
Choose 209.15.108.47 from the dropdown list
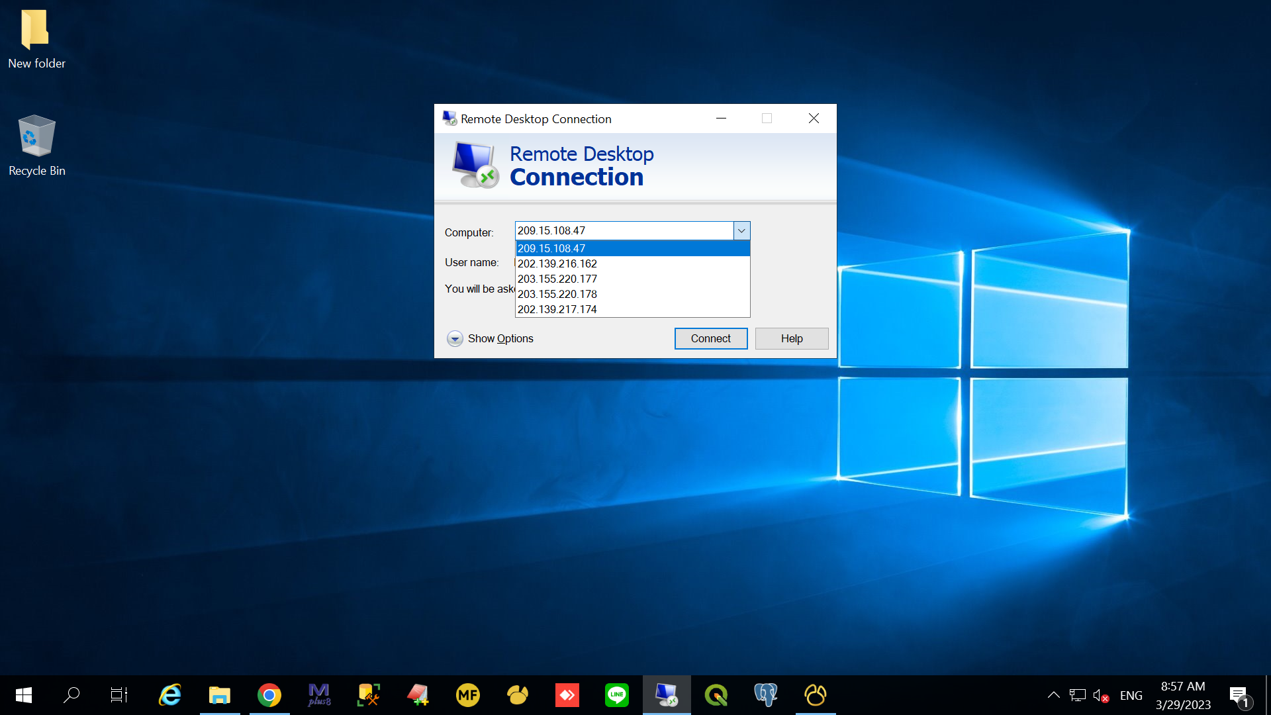click(x=633, y=248)
